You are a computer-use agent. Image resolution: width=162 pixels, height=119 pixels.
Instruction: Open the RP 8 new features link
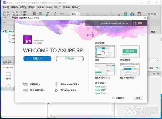[37, 90]
